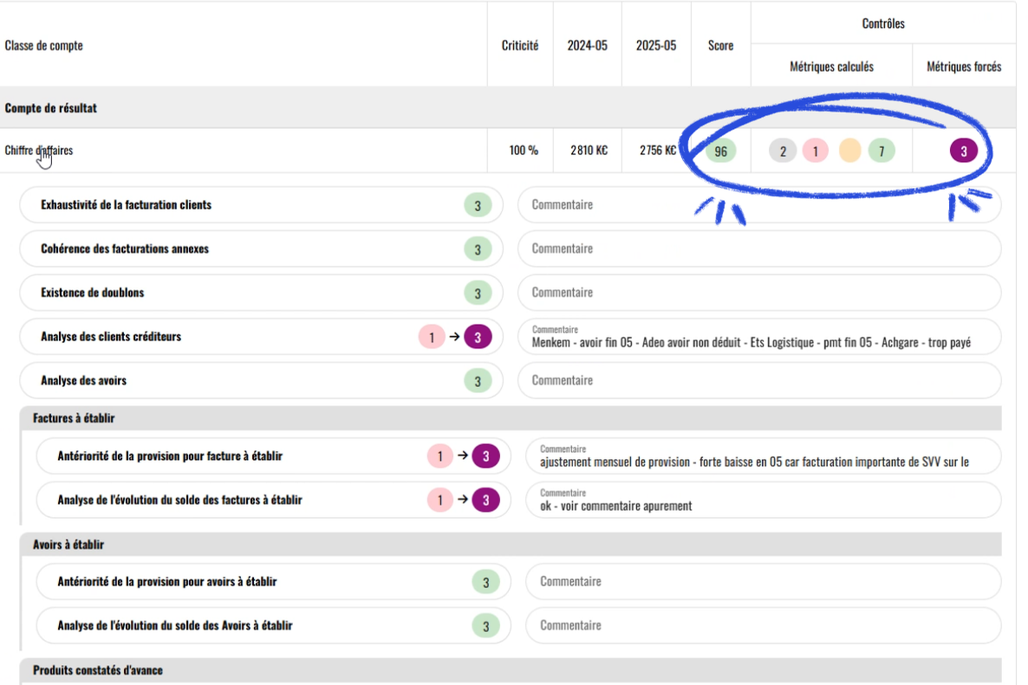Viewport: 1028px width, 685px height.
Task: Click the green 96 score badge
Action: tap(720, 150)
